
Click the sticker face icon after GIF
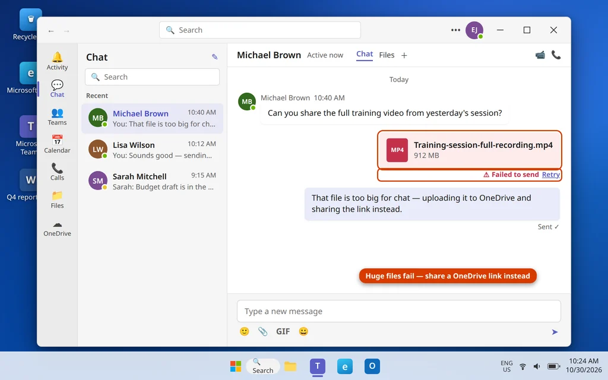[x=303, y=331]
